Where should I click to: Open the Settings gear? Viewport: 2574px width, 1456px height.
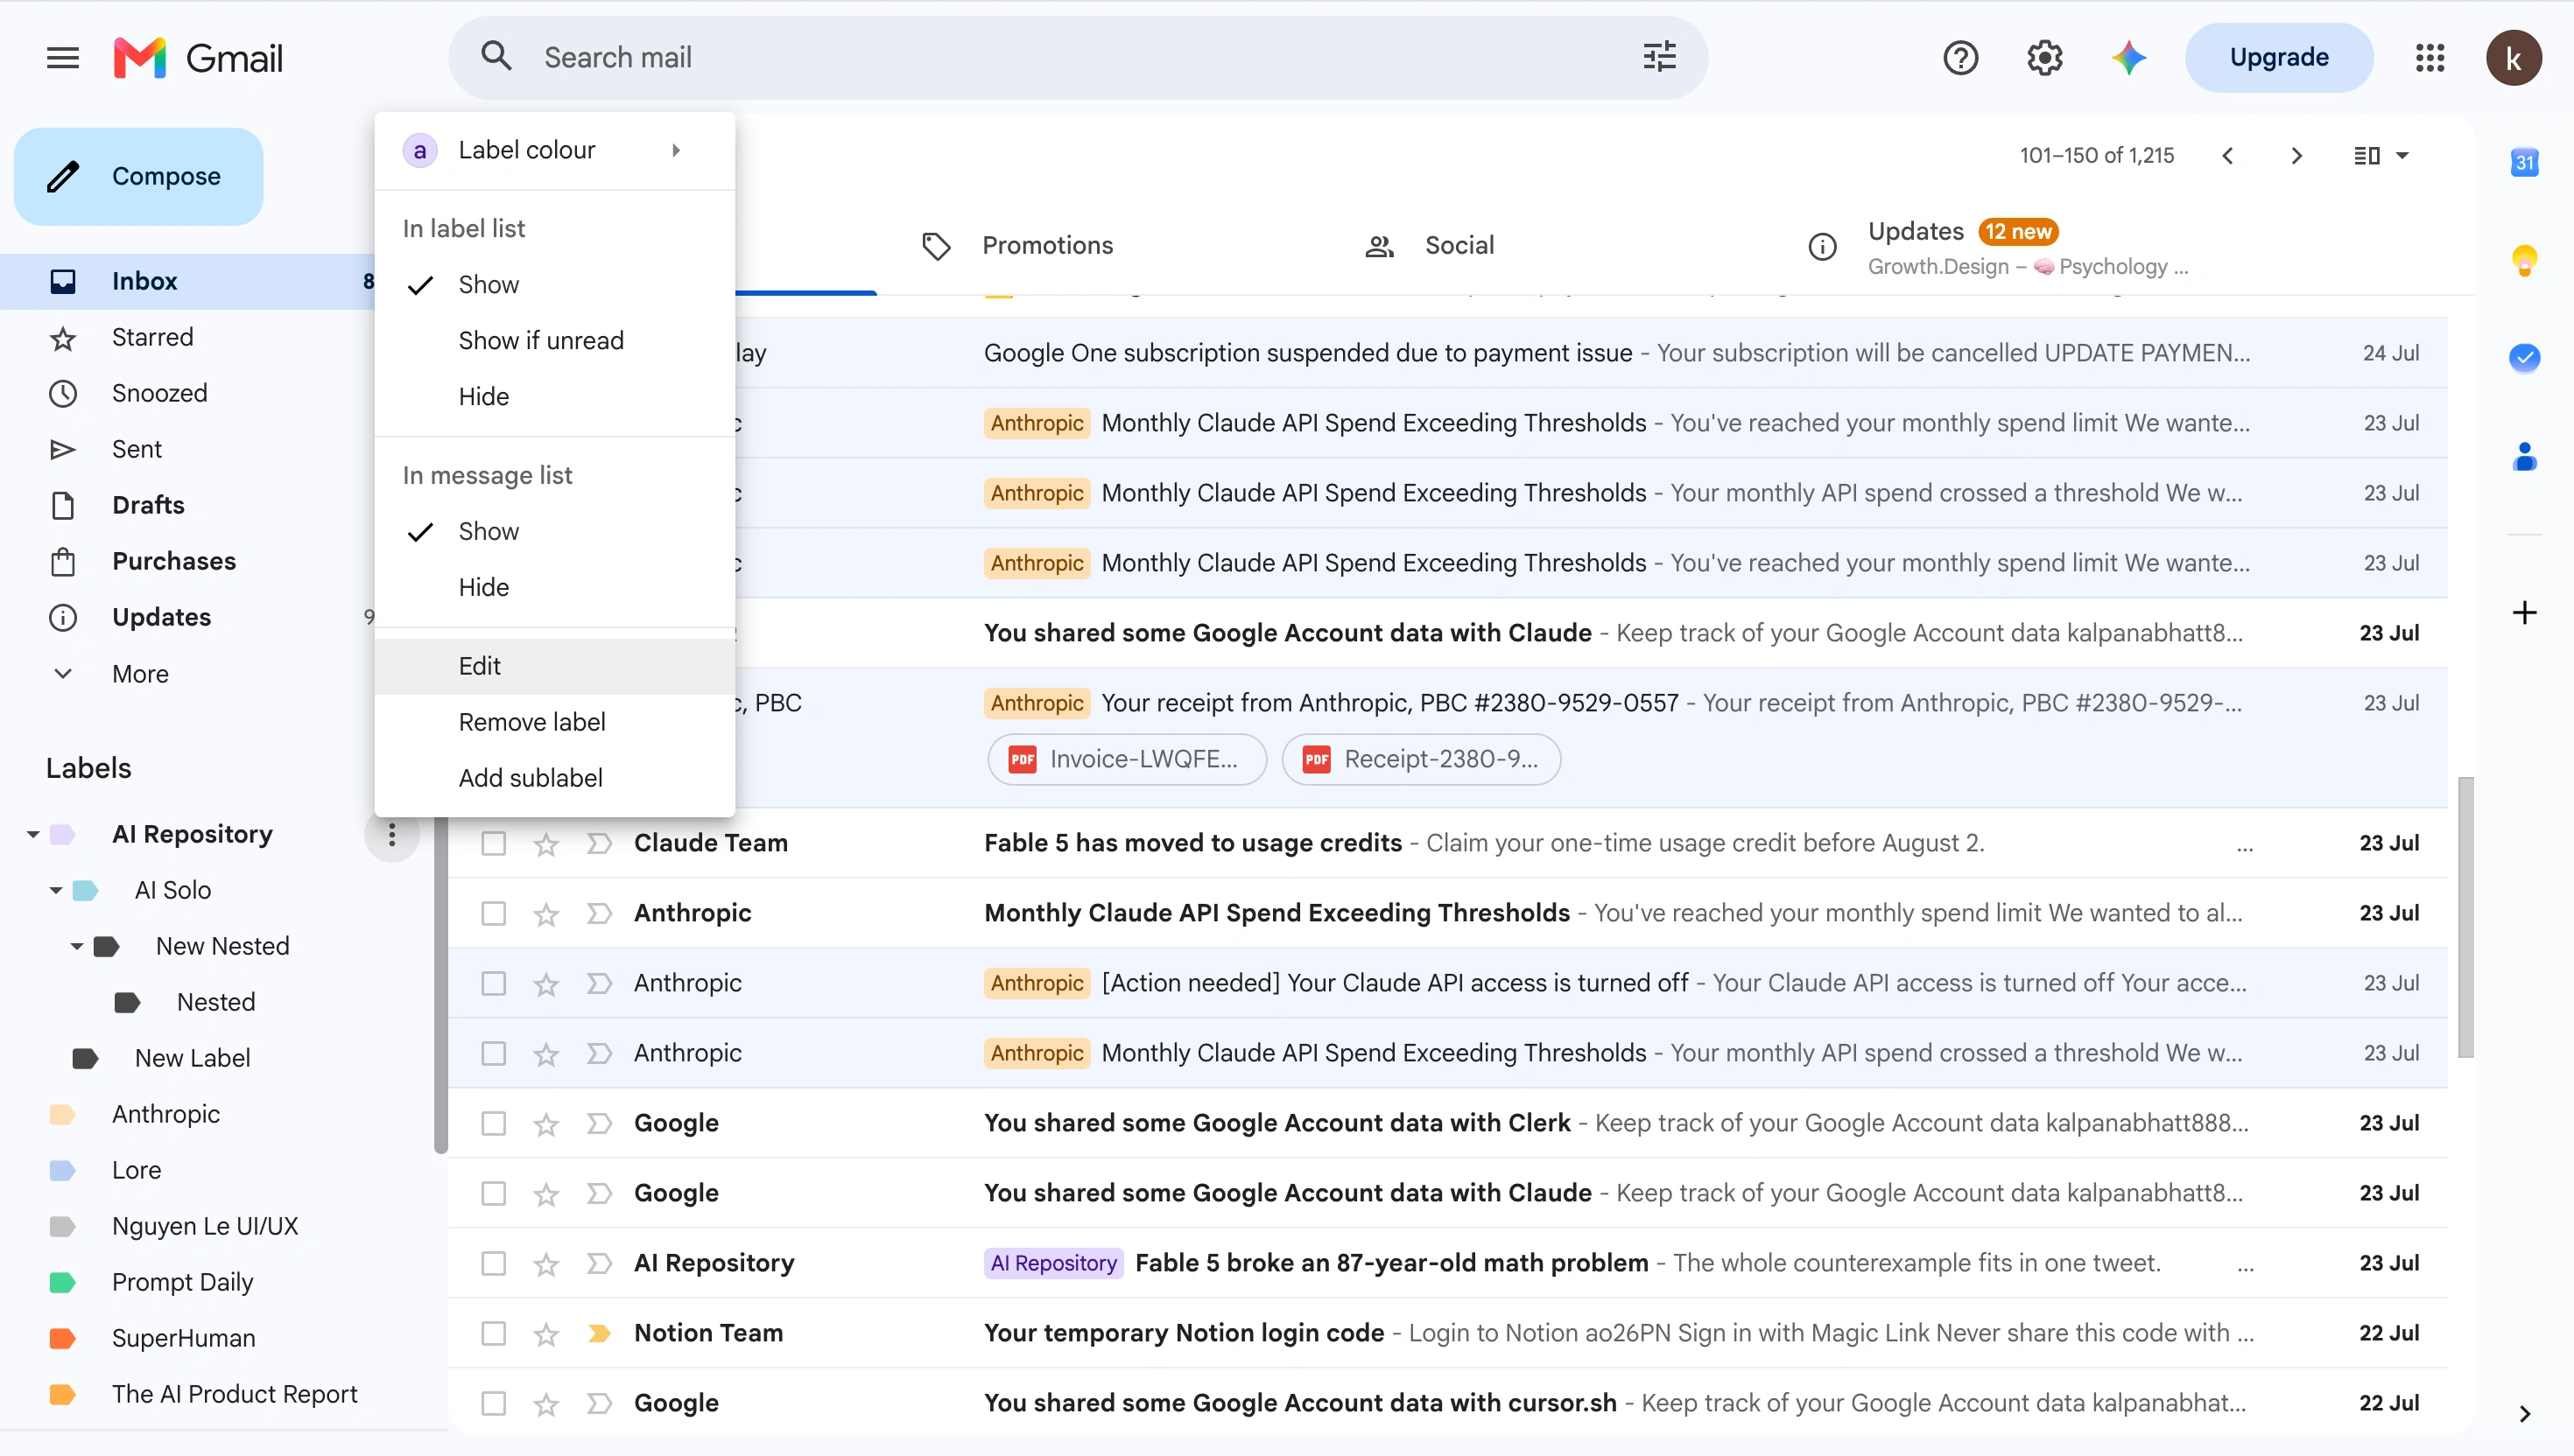[2045, 58]
